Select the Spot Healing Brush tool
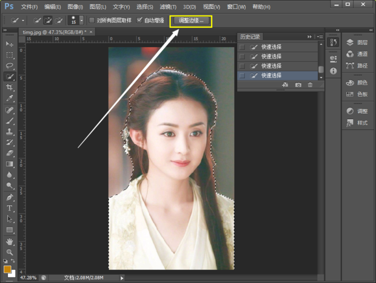The width and height of the screenshot is (376, 283). [10, 110]
